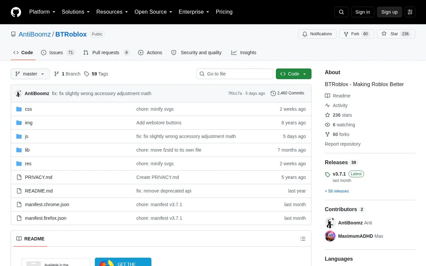Open Security and quality tab
Viewport: 426px width, 266px height.
point(196,53)
